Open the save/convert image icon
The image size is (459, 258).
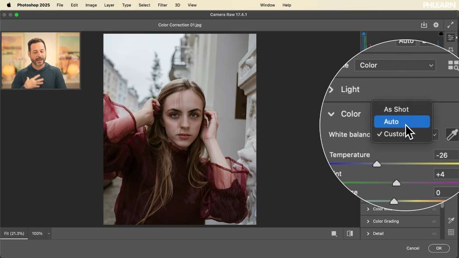point(424,25)
